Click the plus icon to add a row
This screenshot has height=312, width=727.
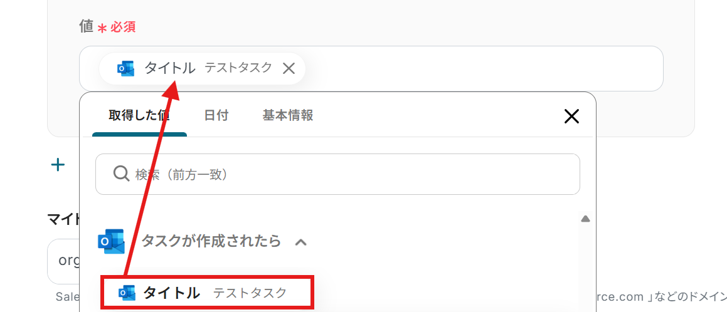click(x=58, y=165)
